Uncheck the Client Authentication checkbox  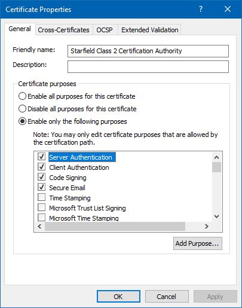41,167
